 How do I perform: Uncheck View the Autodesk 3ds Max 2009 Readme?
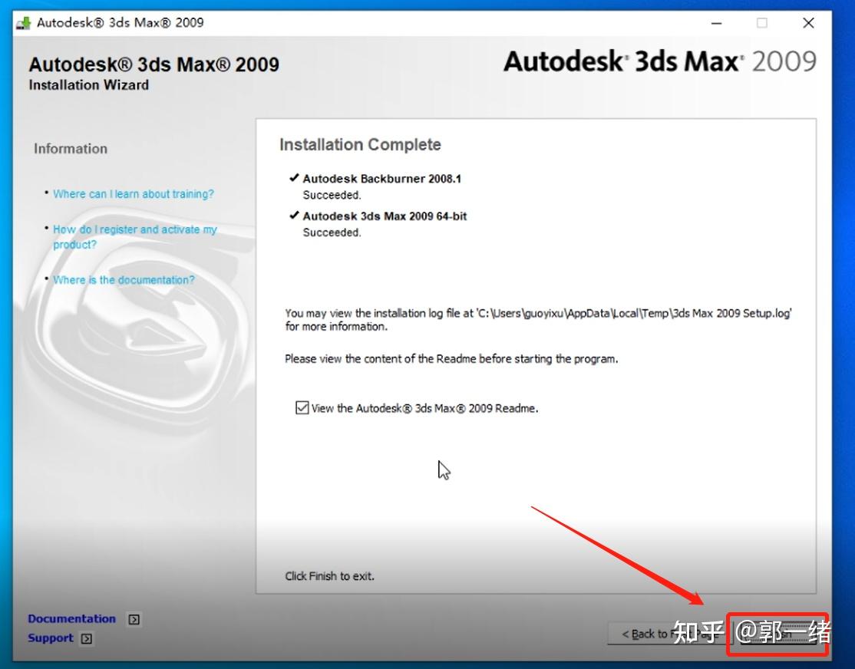click(302, 408)
